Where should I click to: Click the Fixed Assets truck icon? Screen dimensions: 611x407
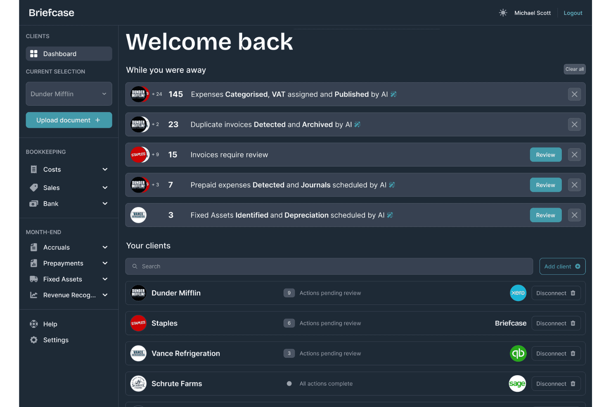pyautogui.click(x=34, y=279)
